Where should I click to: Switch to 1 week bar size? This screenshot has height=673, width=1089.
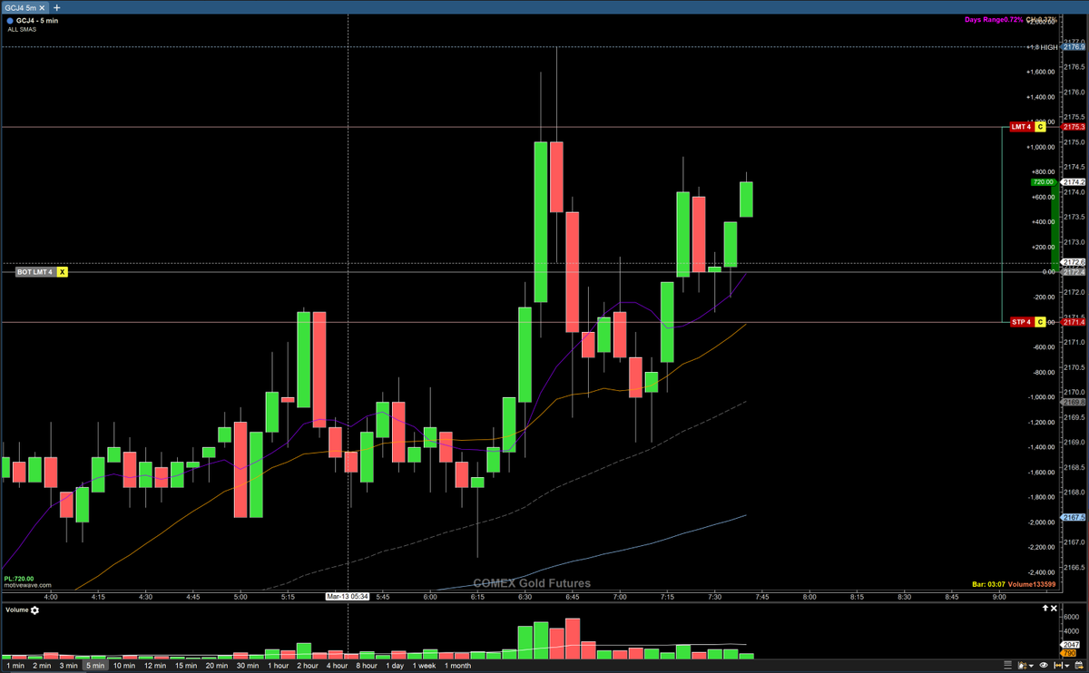[424, 666]
